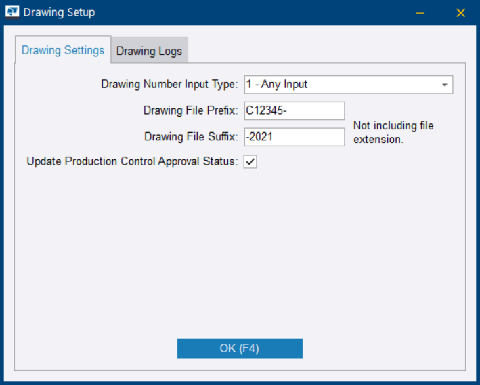Click the 'Drawing File Suffix' label
The image size is (480, 385).
[191, 136]
